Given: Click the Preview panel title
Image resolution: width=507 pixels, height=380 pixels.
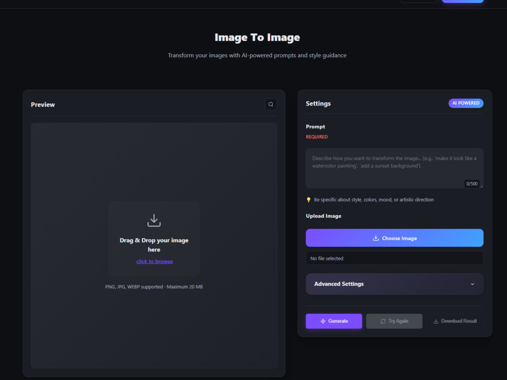Looking at the screenshot, I should point(43,105).
